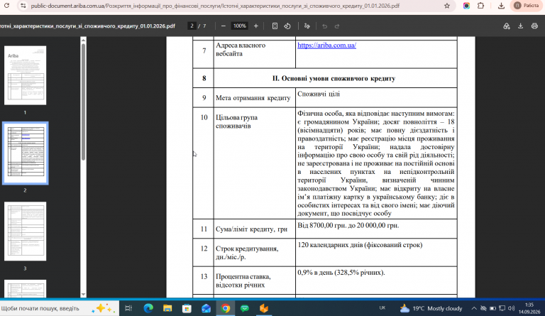The height and width of the screenshot is (316, 545).
Task: Undo the last annotation
Action: point(324,26)
